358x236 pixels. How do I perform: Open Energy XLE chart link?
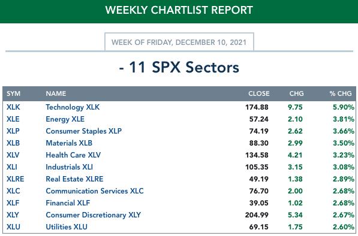(65, 119)
